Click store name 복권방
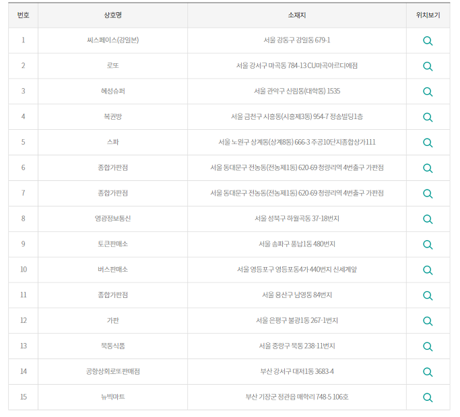Image resolution: width=460 pixels, height=417 pixels. click(x=112, y=116)
